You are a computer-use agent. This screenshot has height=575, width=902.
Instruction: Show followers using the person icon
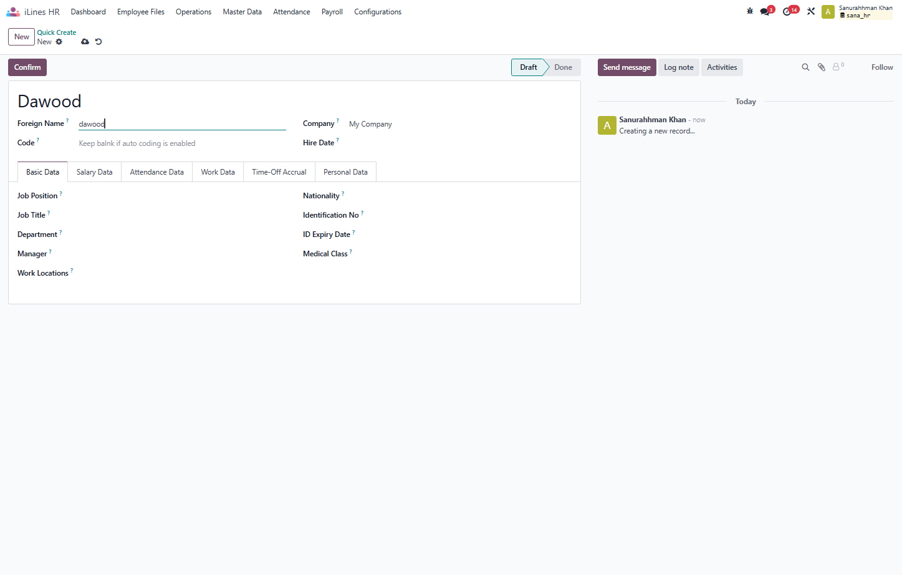pyautogui.click(x=838, y=67)
